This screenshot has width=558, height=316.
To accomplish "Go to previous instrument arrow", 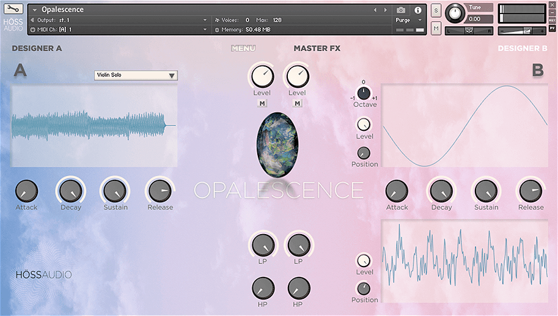I will click(375, 10).
